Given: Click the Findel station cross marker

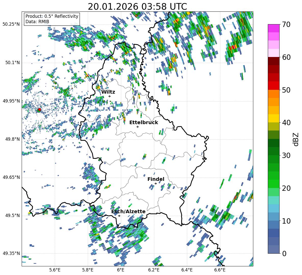Looking at the screenshot, I should tap(156, 184).
